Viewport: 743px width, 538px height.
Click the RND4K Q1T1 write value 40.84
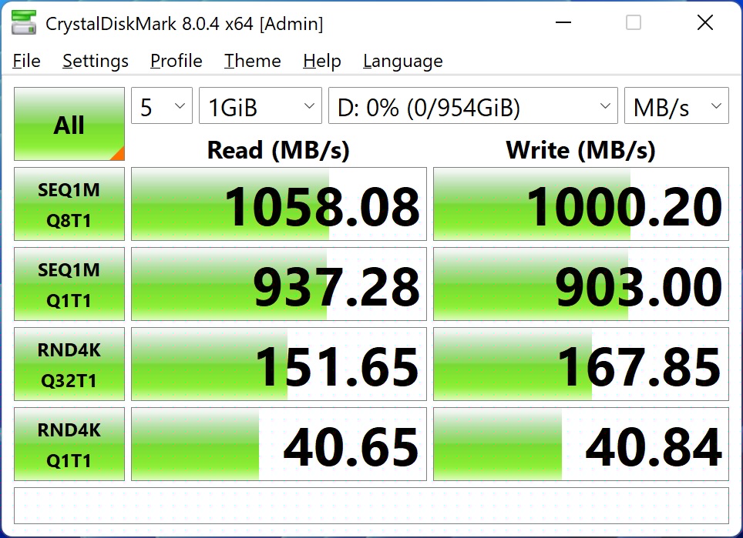pos(581,444)
